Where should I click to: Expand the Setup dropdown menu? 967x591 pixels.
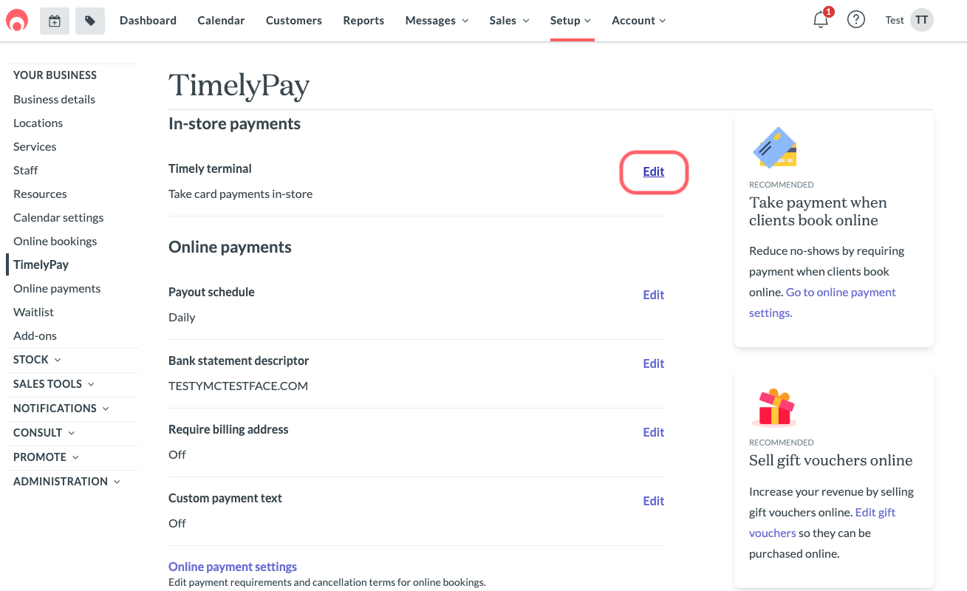pyautogui.click(x=571, y=21)
